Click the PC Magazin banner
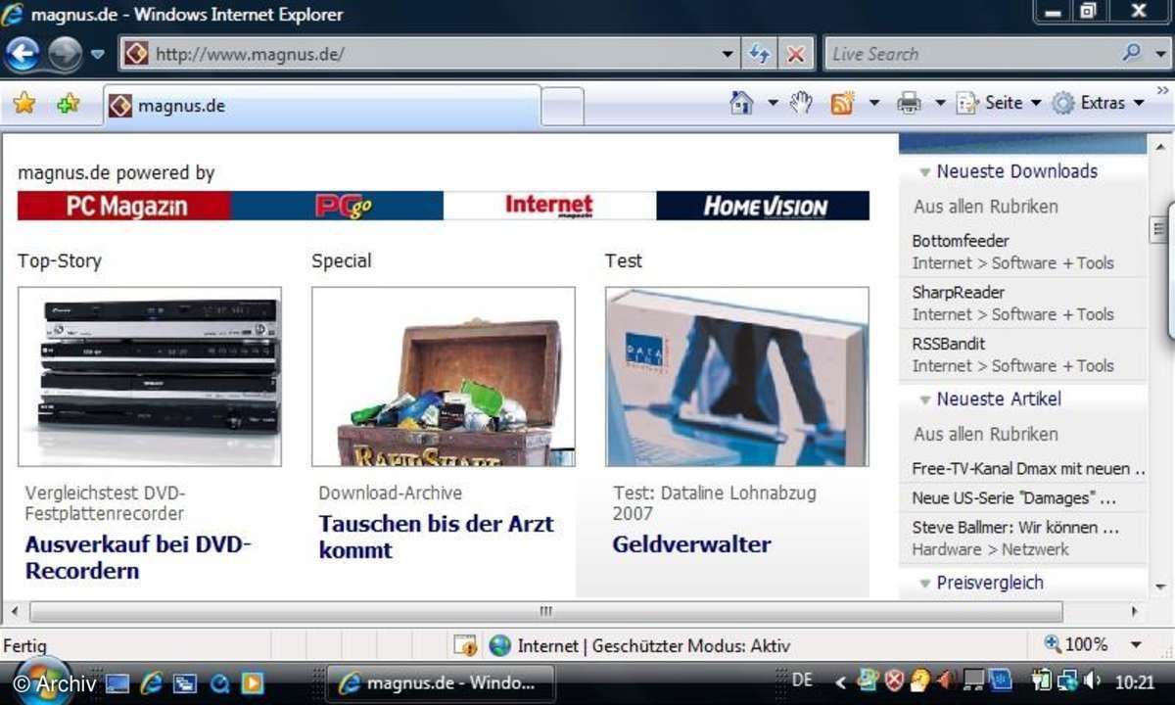Image resolution: width=1175 pixels, height=705 pixels. click(x=124, y=206)
